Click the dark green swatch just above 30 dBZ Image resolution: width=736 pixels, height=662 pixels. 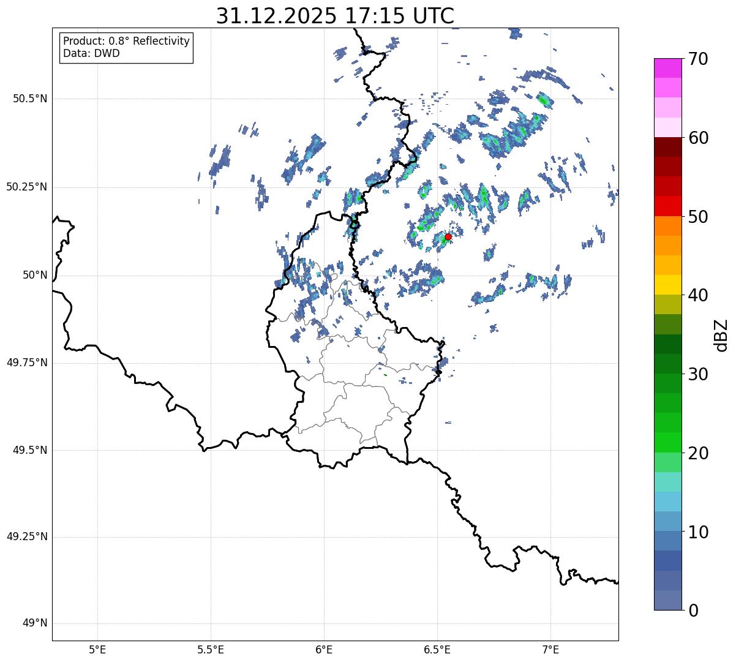[667, 364]
